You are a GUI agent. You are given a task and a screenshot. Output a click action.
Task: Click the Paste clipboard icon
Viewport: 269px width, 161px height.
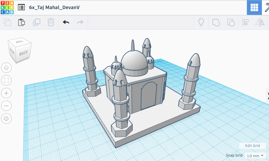(x=22, y=22)
